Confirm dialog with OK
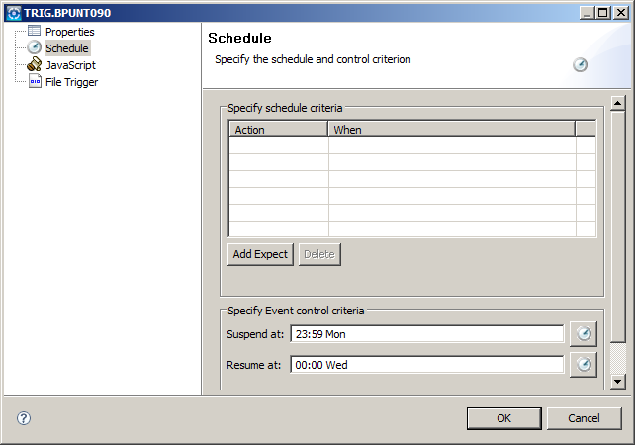The height and width of the screenshot is (445, 635). point(503,418)
